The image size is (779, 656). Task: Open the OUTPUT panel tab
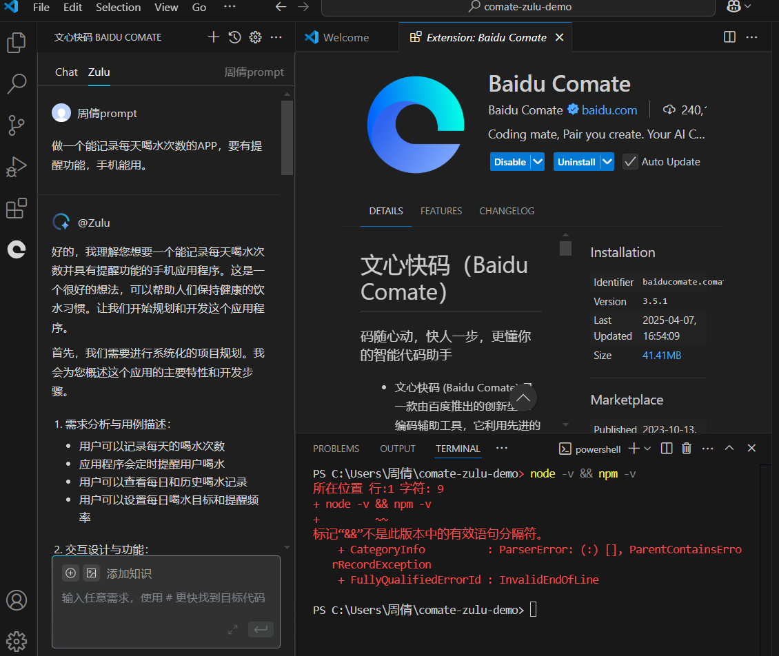tap(398, 449)
